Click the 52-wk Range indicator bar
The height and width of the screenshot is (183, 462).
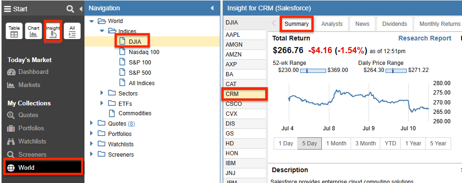(313, 71)
